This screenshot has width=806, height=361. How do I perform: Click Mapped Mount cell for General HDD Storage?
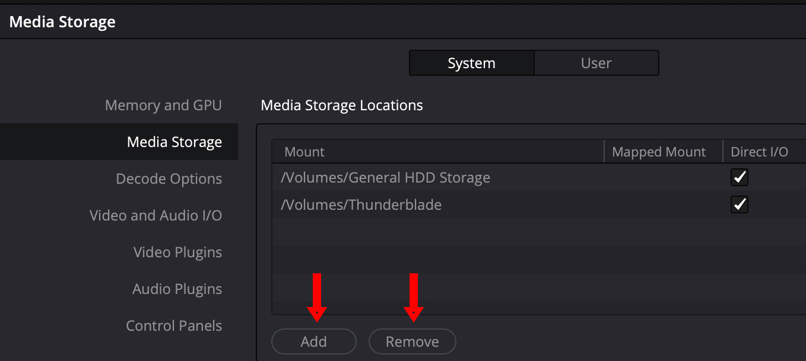pyautogui.click(x=662, y=177)
